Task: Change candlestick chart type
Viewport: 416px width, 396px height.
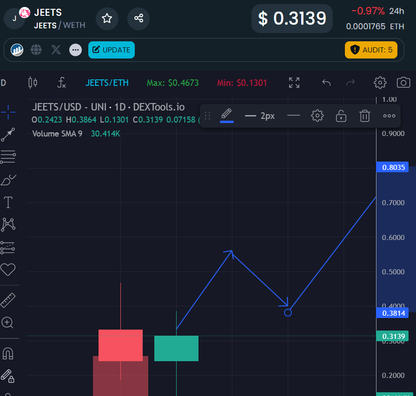Action: [x=33, y=83]
